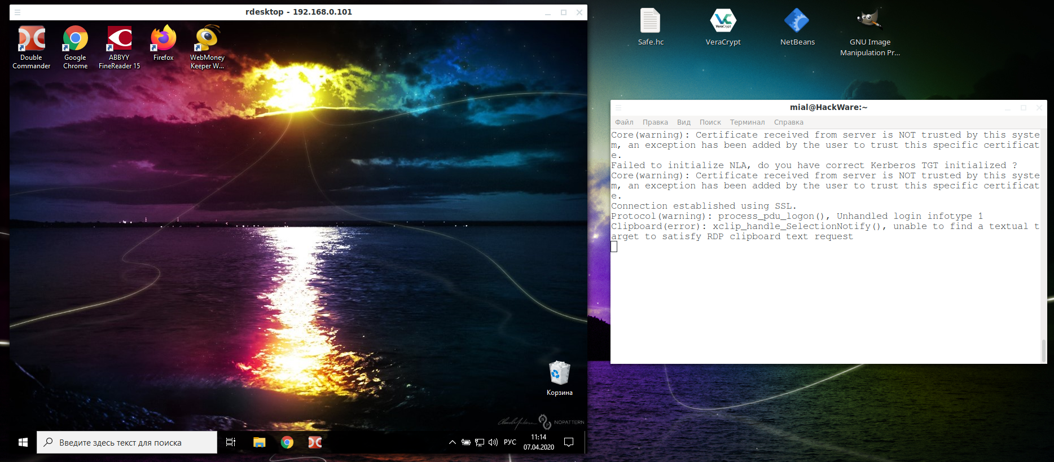Open File Explorer from the taskbar
Viewport: 1054px width, 462px height.
coord(259,442)
